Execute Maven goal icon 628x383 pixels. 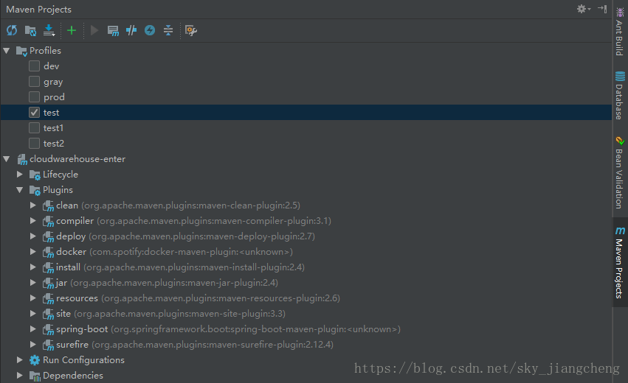pos(113,30)
